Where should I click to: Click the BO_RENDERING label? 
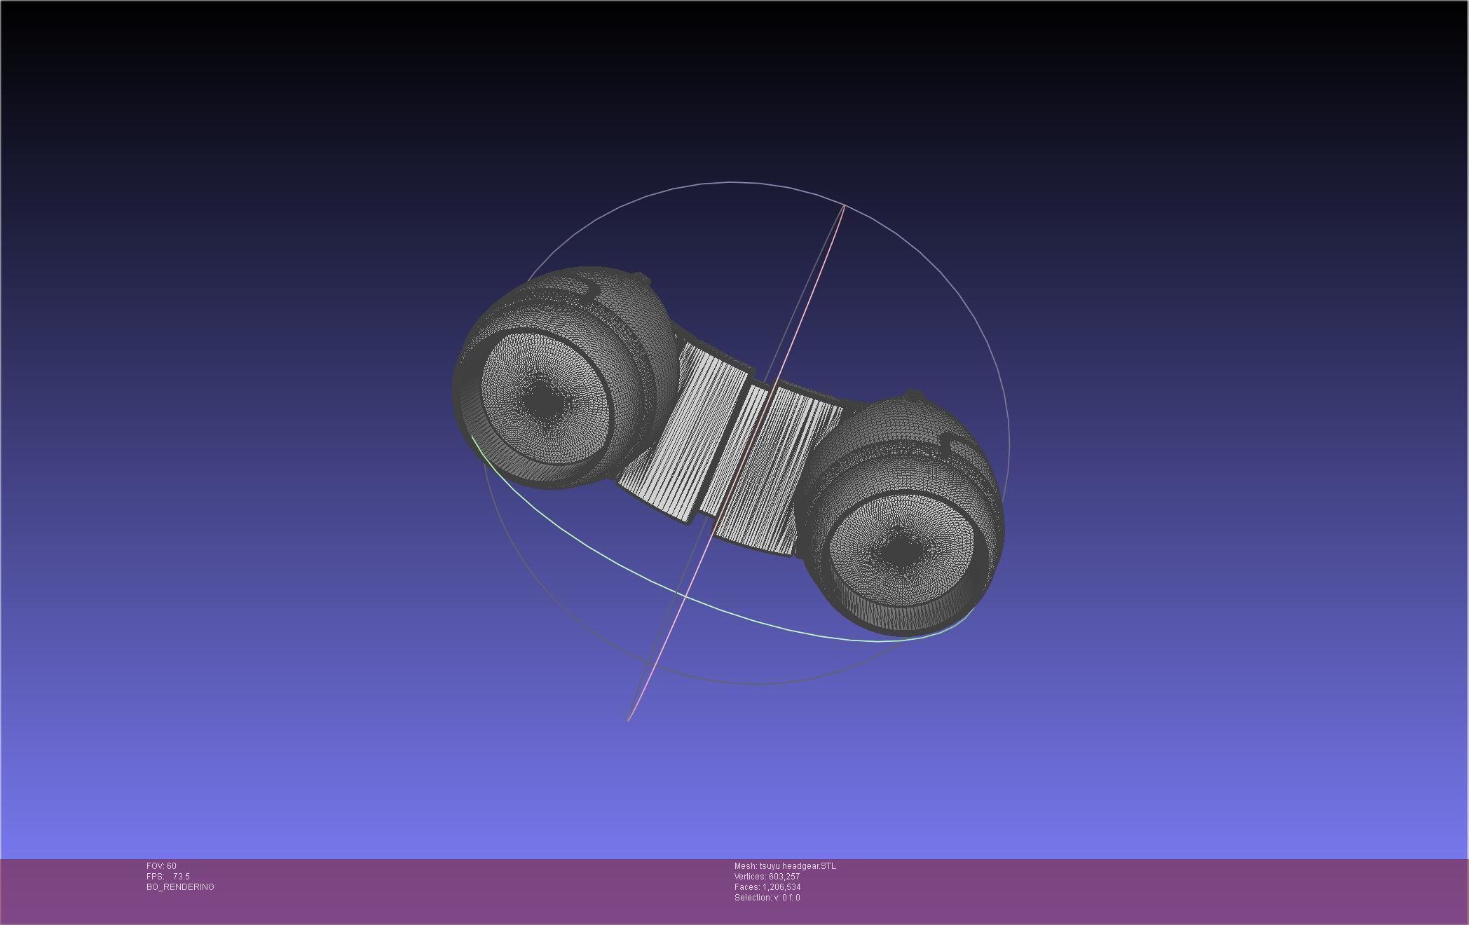point(180,887)
